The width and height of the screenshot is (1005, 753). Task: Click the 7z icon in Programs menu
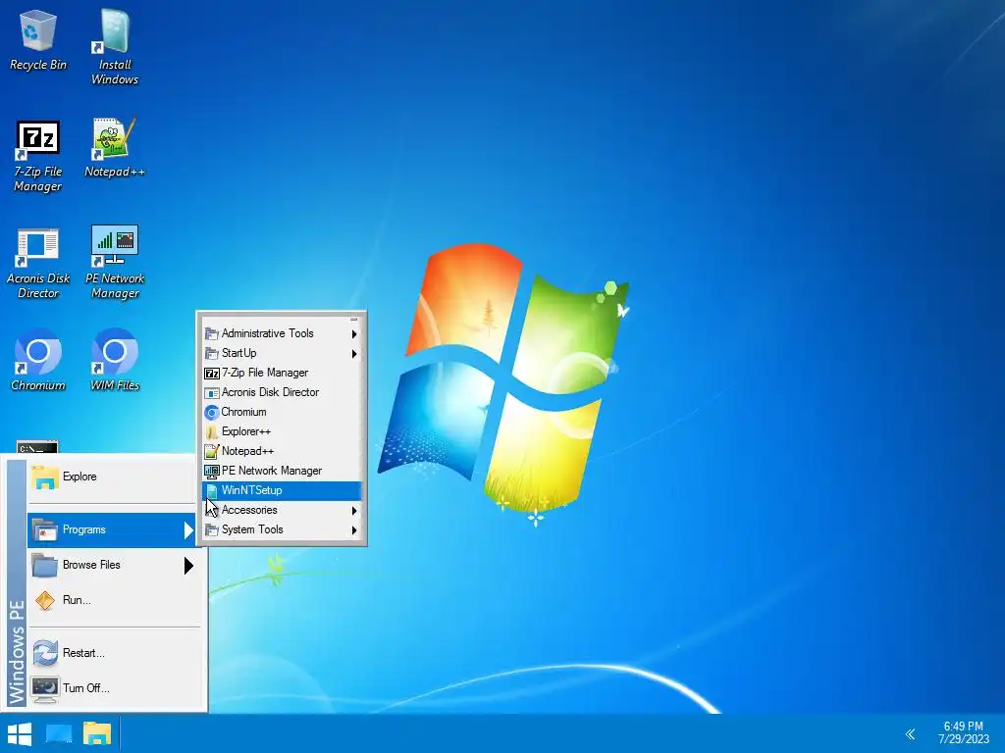212,374
